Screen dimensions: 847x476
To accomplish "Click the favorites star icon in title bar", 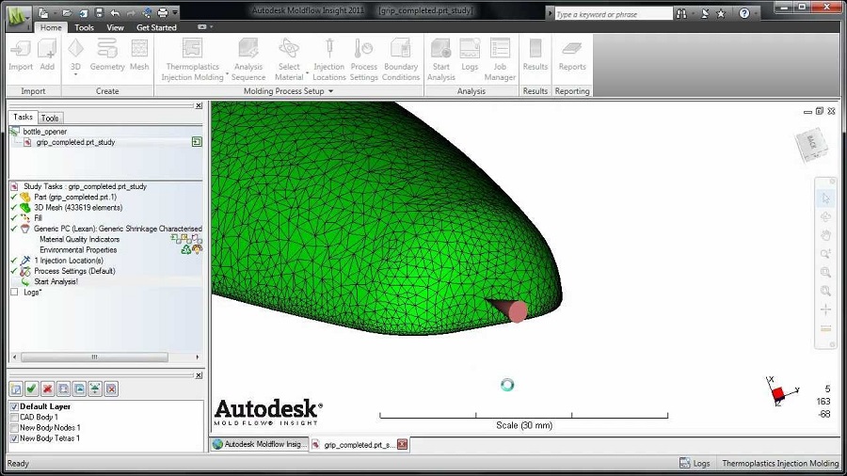I will (x=721, y=13).
